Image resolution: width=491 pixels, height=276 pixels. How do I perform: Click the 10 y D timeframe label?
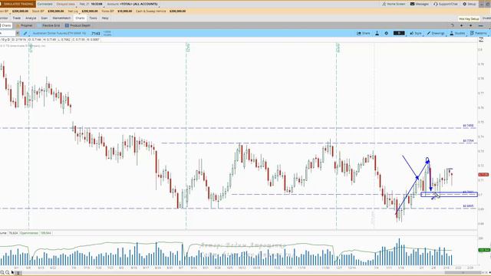(x=5, y=40)
